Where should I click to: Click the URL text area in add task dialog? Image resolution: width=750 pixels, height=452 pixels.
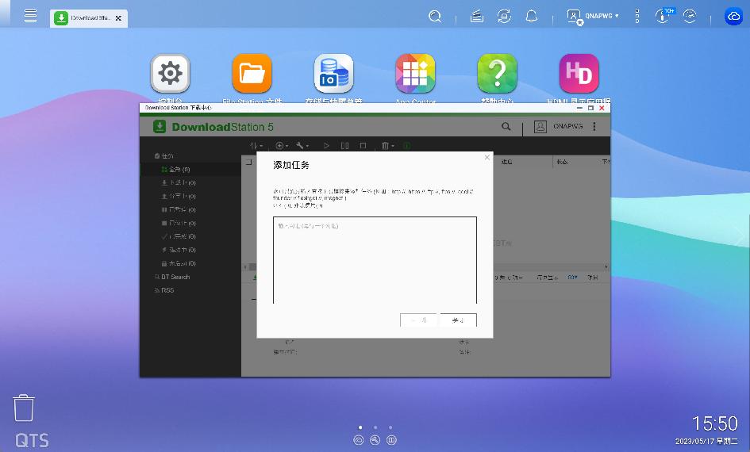click(375, 260)
